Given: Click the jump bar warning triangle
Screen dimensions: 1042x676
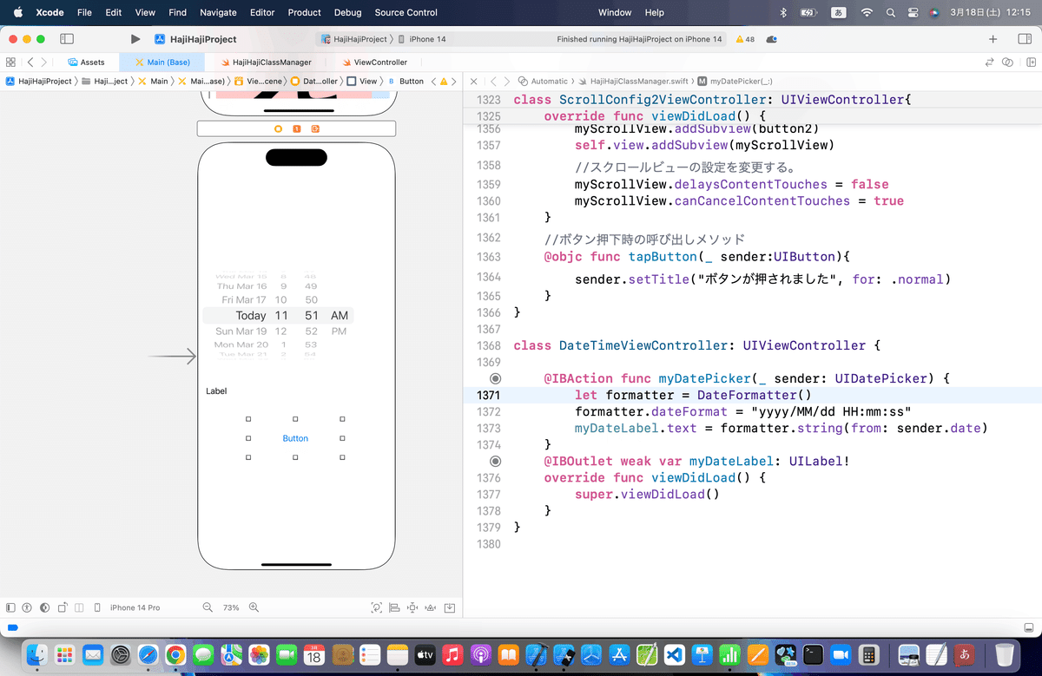Looking at the screenshot, I should click(x=444, y=81).
